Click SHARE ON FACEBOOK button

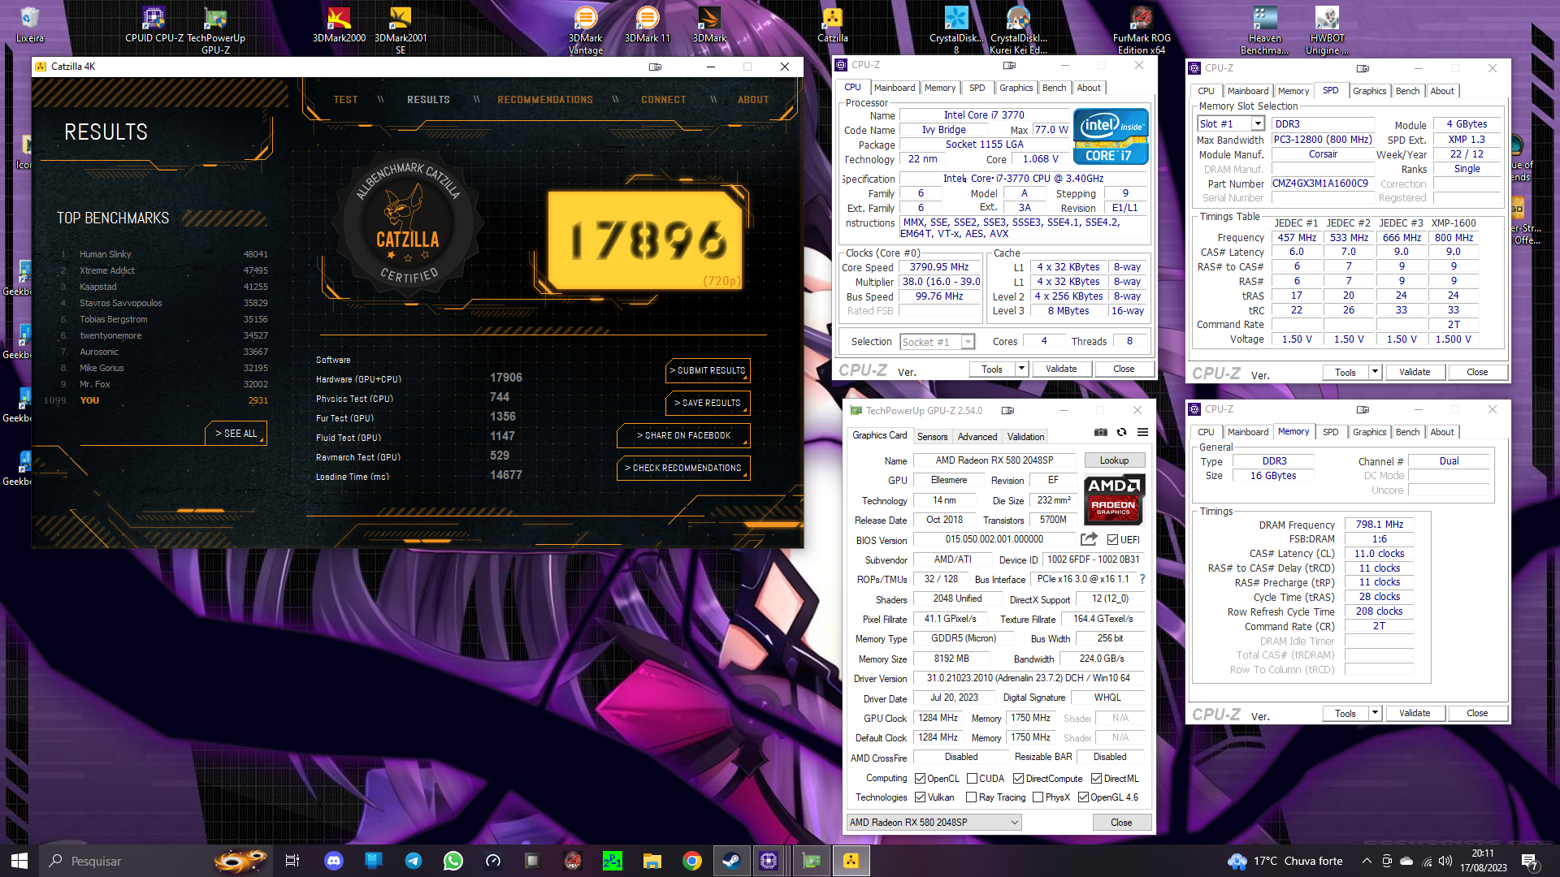click(683, 435)
